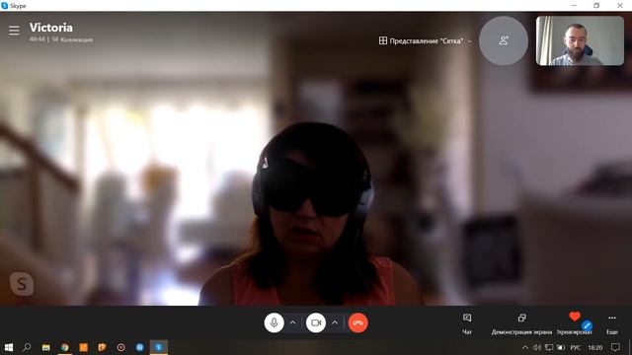The width and height of the screenshot is (632, 355).
Task: Expand camera options arrow
Action: tap(335, 322)
